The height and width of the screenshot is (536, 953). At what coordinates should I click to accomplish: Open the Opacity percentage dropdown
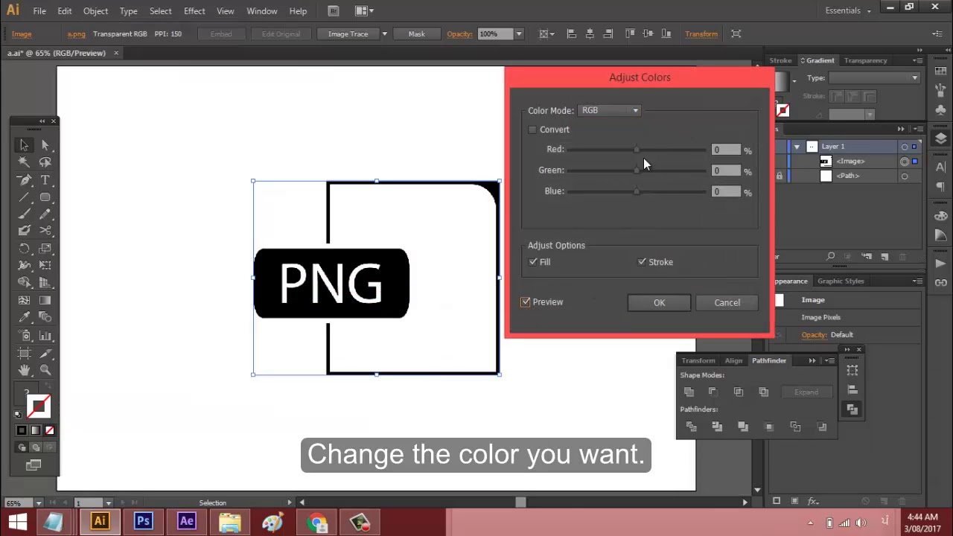tap(520, 33)
